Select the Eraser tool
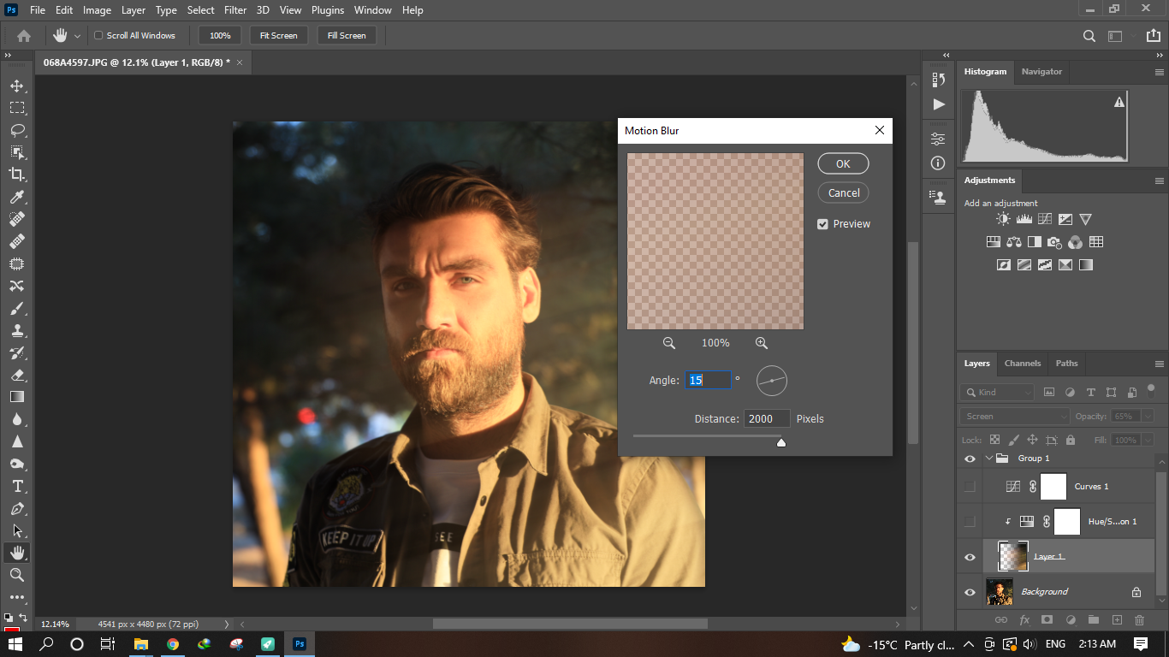The height and width of the screenshot is (657, 1169). pos(17,375)
